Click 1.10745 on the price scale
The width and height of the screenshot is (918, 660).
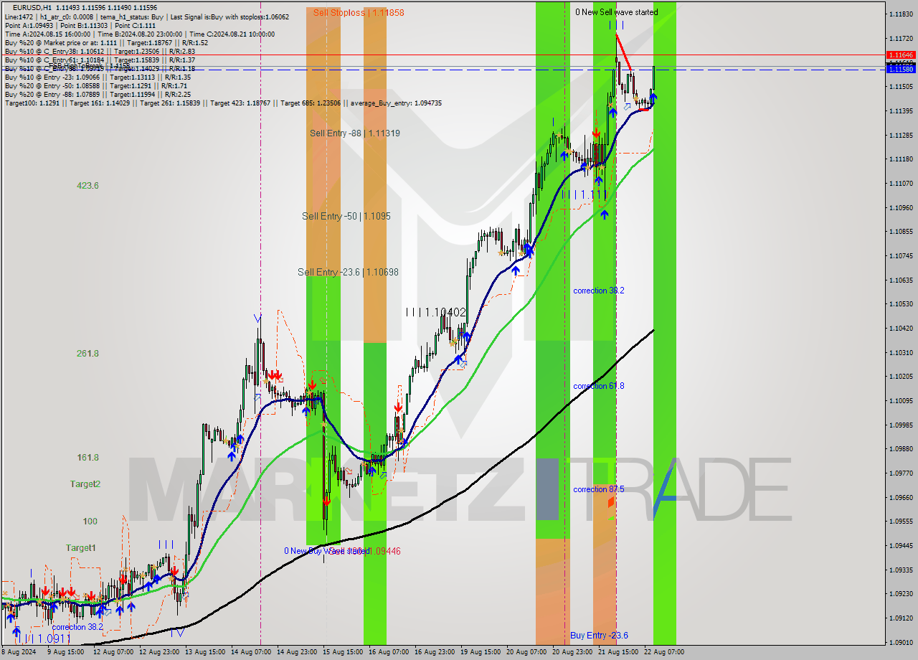pyautogui.click(x=901, y=255)
